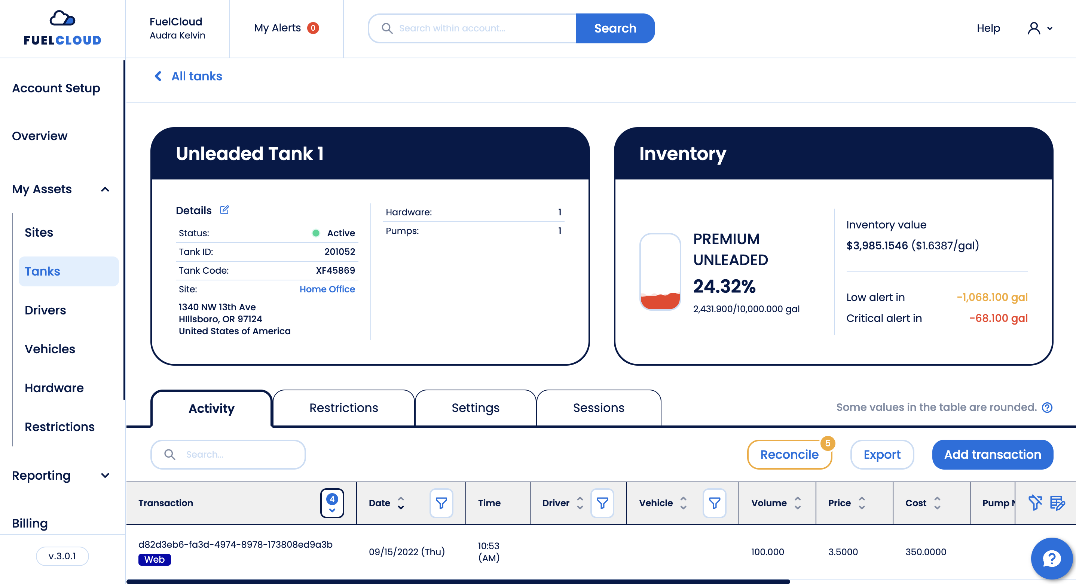Click the Reconcile badge showing 5

point(828,443)
